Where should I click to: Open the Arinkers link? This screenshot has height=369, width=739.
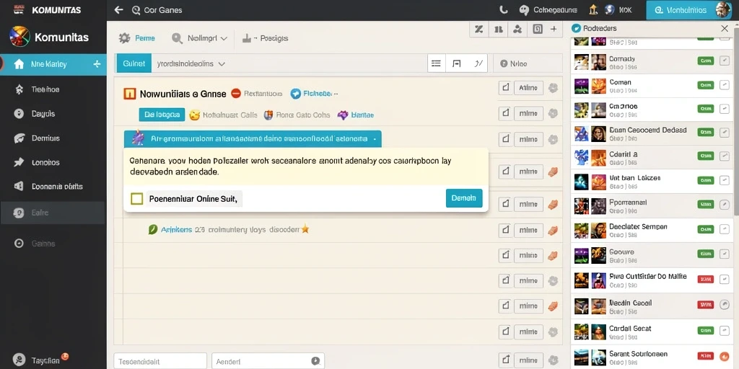(176, 230)
